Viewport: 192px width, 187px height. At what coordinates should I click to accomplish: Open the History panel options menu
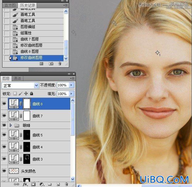[65, 6]
